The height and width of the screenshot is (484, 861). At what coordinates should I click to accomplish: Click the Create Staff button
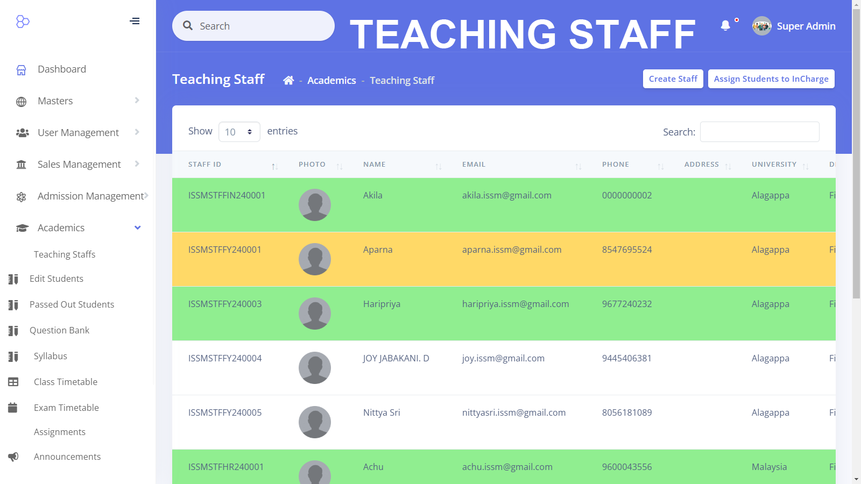click(x=673, y=79)
